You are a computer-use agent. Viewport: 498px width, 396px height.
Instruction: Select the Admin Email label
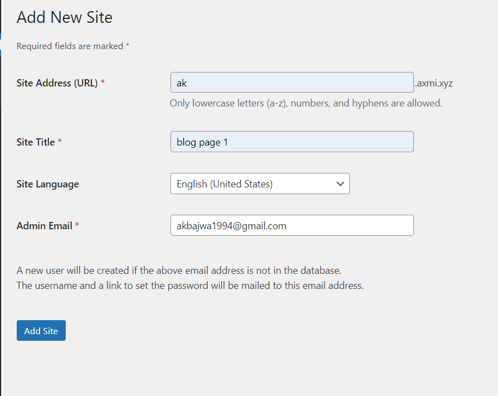[x=45, y=225]
